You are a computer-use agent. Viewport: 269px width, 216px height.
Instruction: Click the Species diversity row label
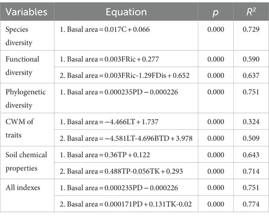pyautogui.click(x=18, y=36)
